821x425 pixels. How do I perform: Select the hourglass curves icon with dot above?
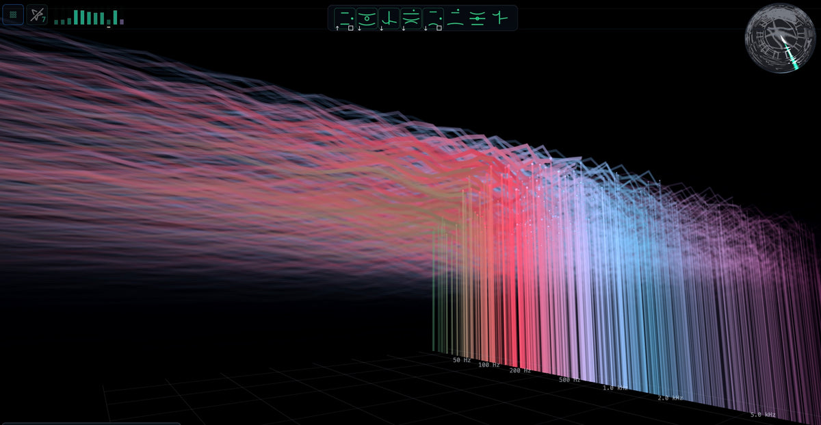(x=411, y=18)
